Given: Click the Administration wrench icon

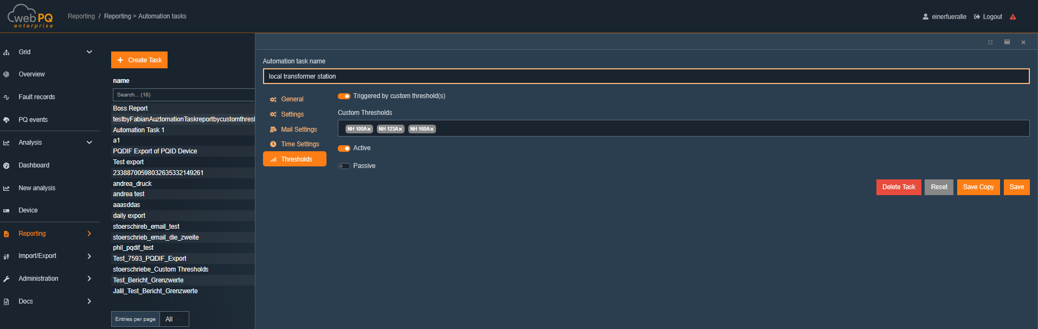Looking at the screenshot, I should [x=7, y=279].
